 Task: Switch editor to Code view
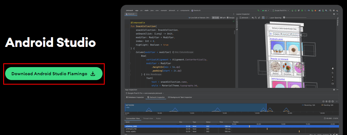pos(215,18)
